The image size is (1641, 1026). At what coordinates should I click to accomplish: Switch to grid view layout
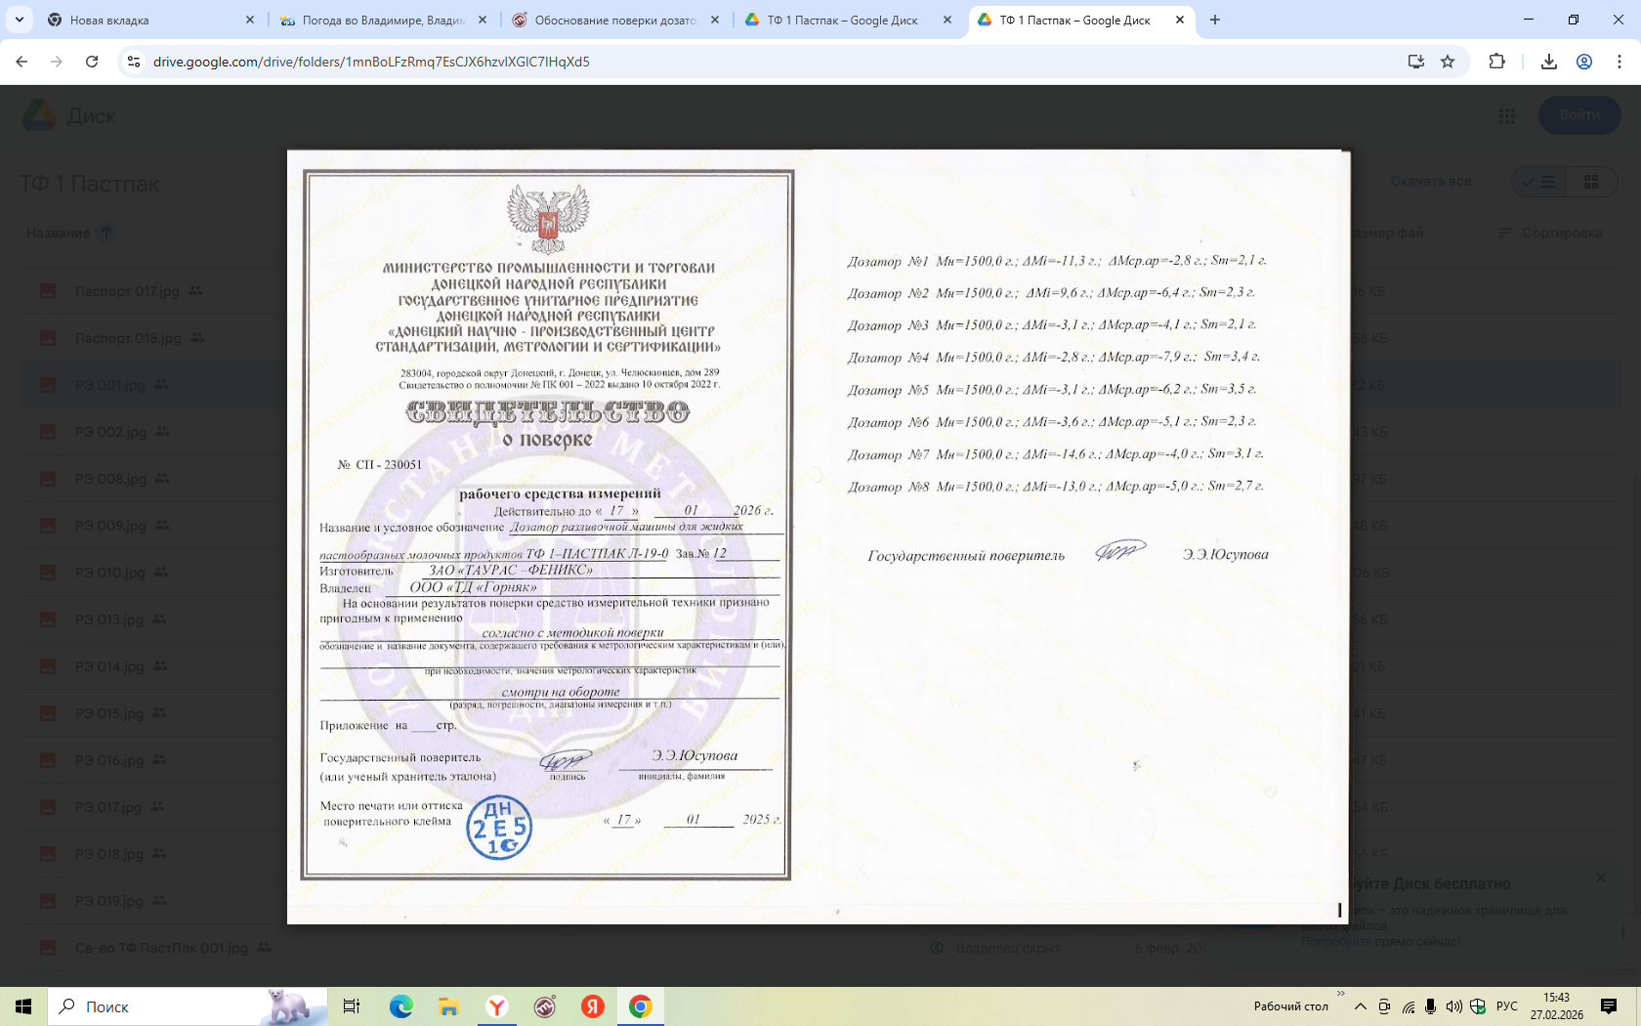coord(1590,182)
